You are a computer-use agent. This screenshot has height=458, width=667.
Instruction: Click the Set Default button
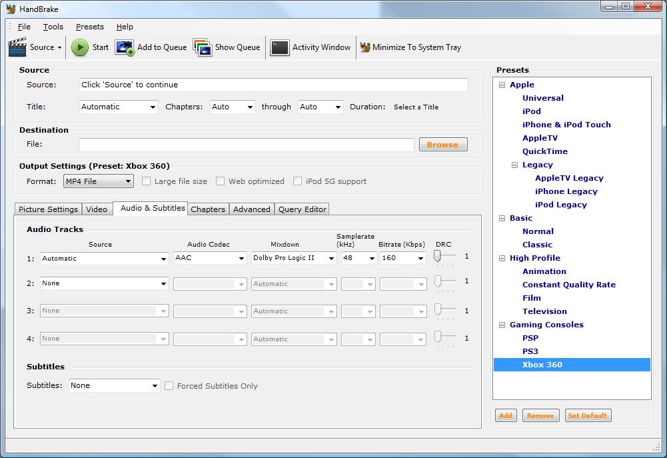(x=588, y=415)
